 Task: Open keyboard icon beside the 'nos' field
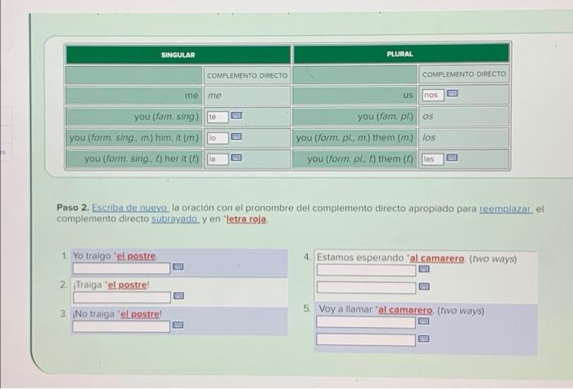point(452,93)
